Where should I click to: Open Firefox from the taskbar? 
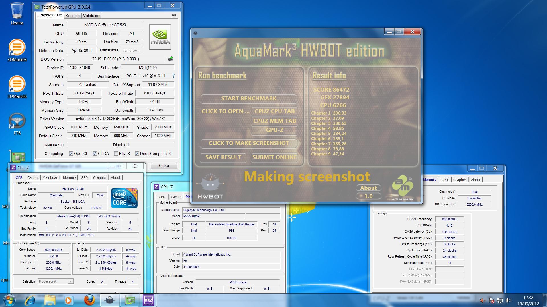[x=89, y=300]
